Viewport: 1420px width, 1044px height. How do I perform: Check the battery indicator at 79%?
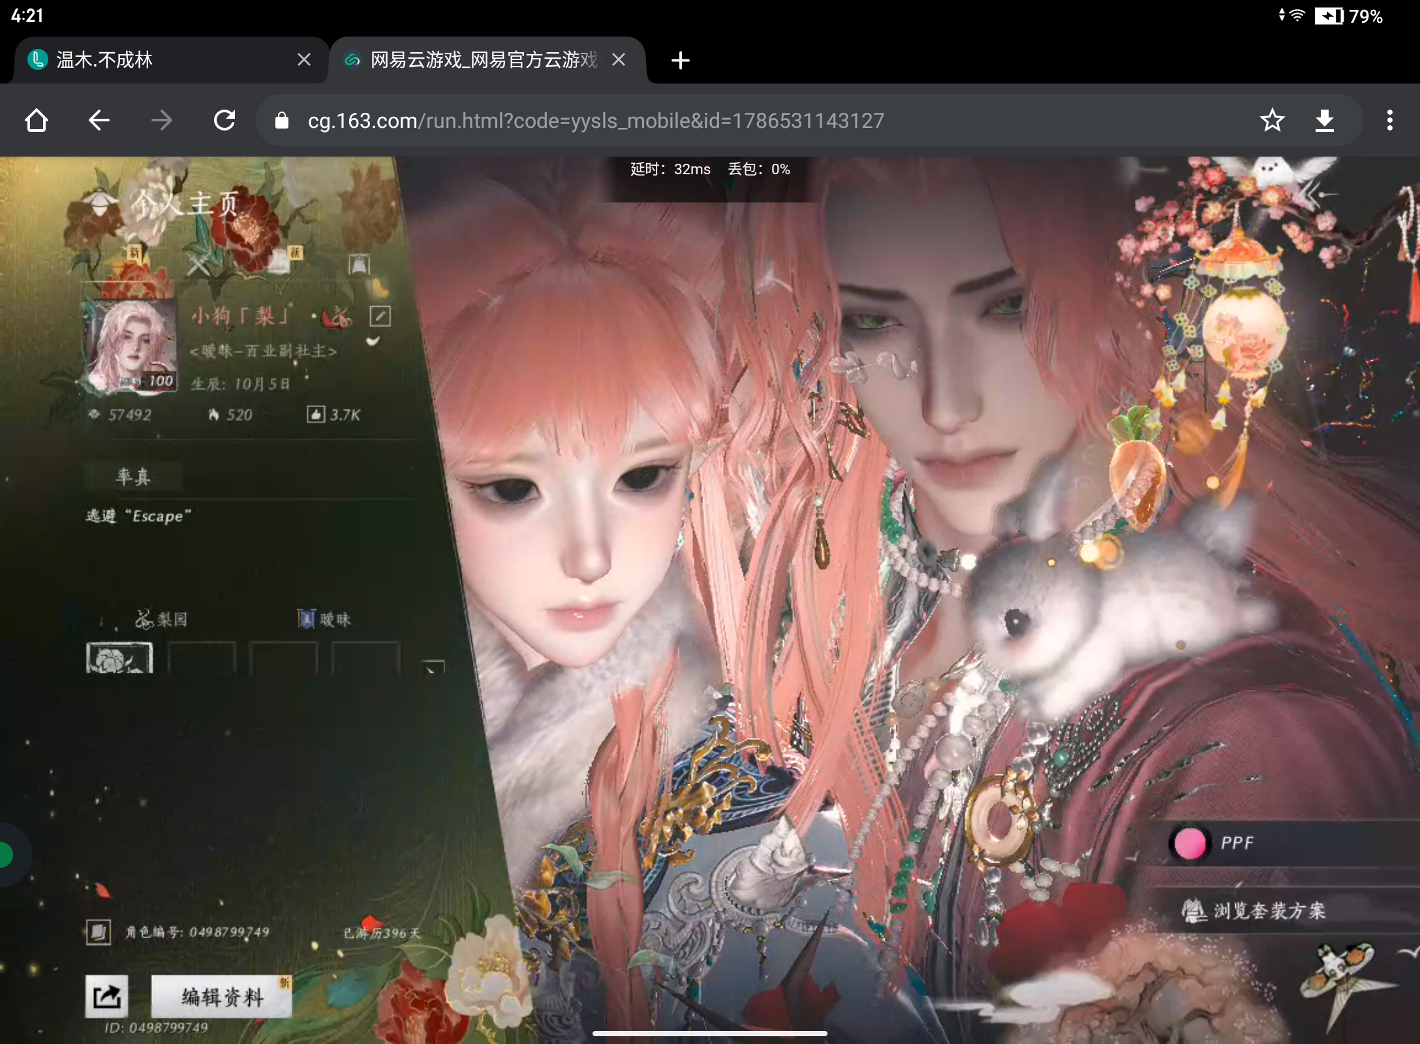click(x=1348, y=16)
